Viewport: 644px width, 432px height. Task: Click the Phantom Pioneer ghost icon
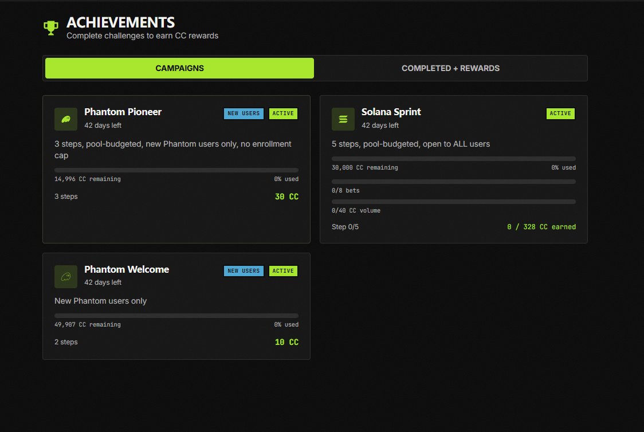[66, 119]
